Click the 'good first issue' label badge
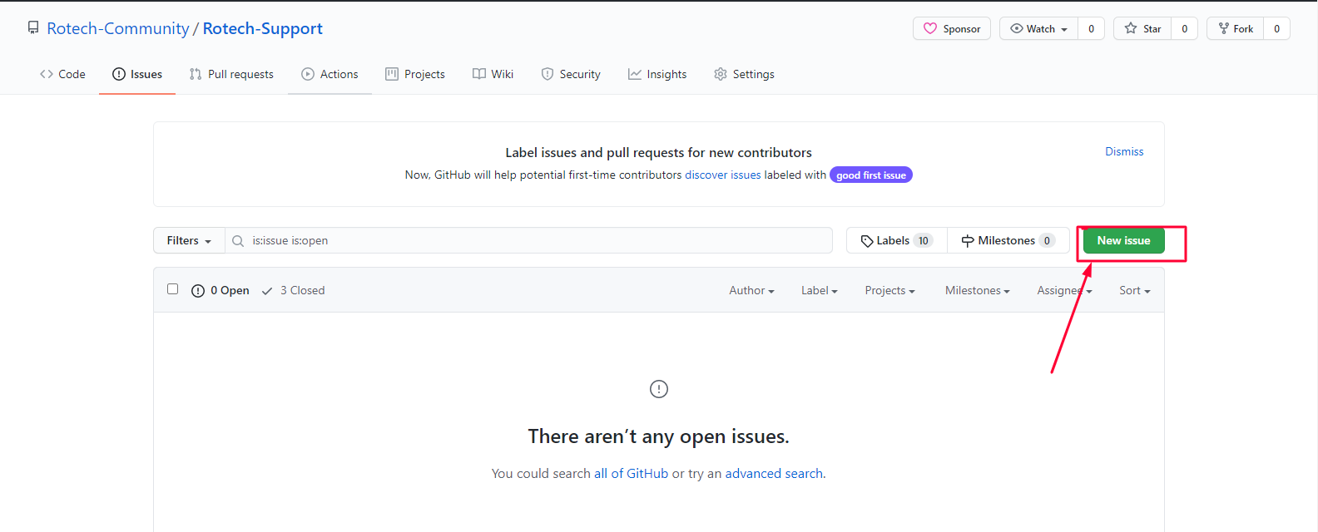This screenshot has width=1318, height=532. [x=871, y=175]
